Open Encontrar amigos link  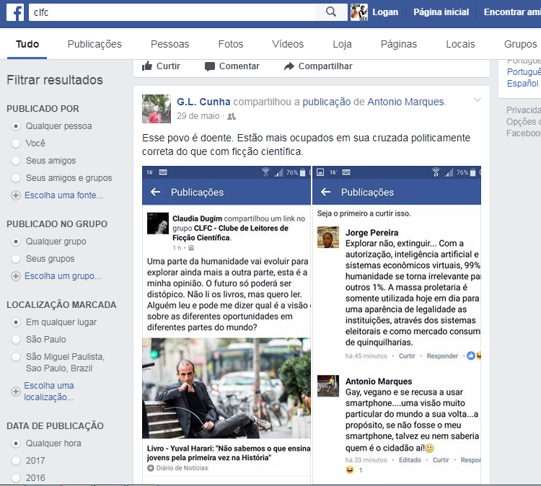(512, 12)
